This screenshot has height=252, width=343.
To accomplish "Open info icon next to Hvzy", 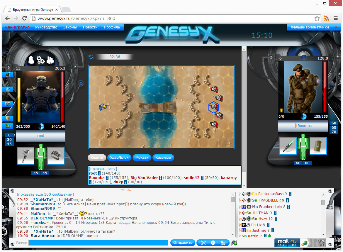I will (x=276, y=219).
